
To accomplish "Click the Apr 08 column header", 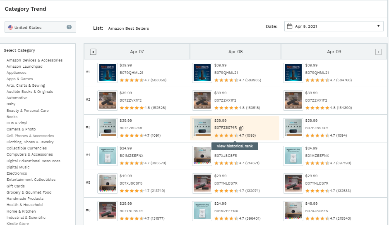I will pyautogui.click(x=235, y=52).
